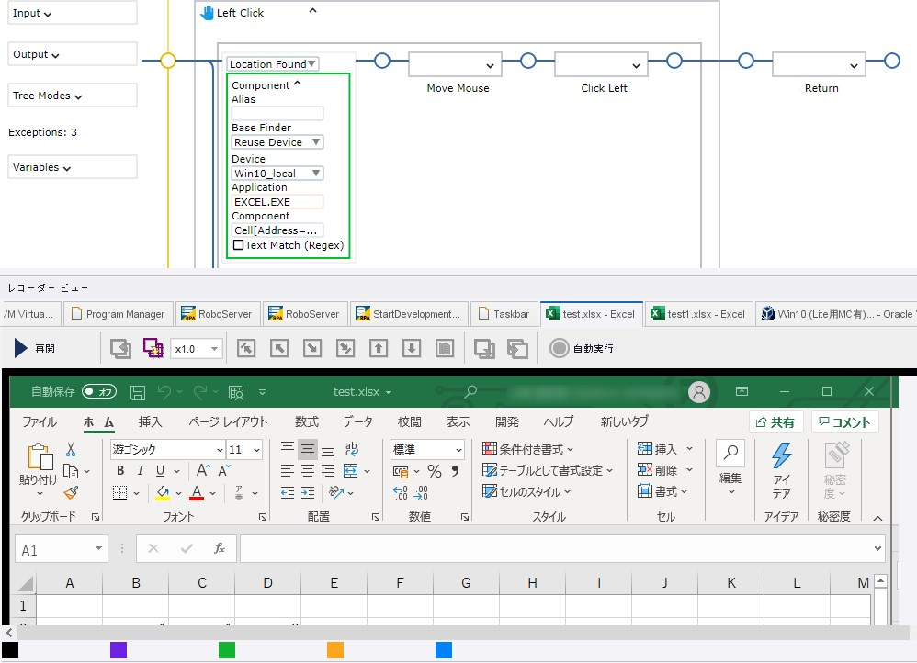Open the Location Found dropdown

click(273, 63)
